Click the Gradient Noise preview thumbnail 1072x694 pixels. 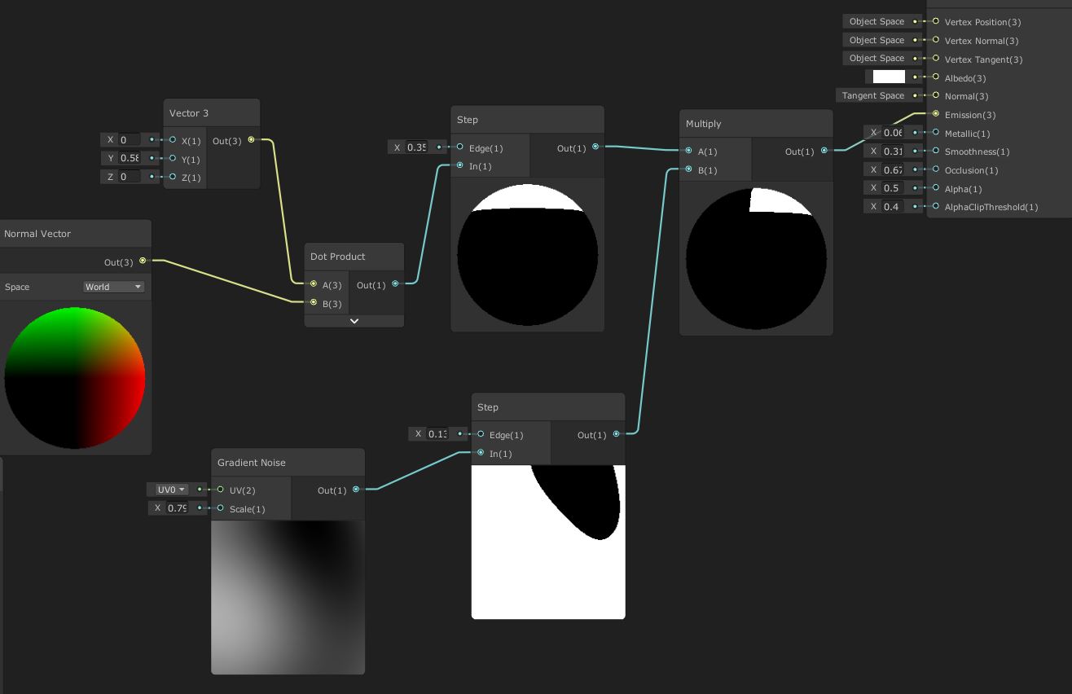pyautogui.click(x=288, y=597)
